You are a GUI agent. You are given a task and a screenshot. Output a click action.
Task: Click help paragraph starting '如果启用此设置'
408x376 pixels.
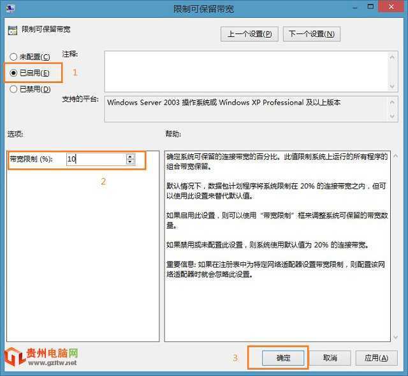tap(277, 220)
